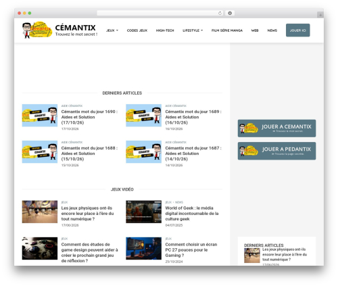Click the browser reload icon

pos(220,13)
